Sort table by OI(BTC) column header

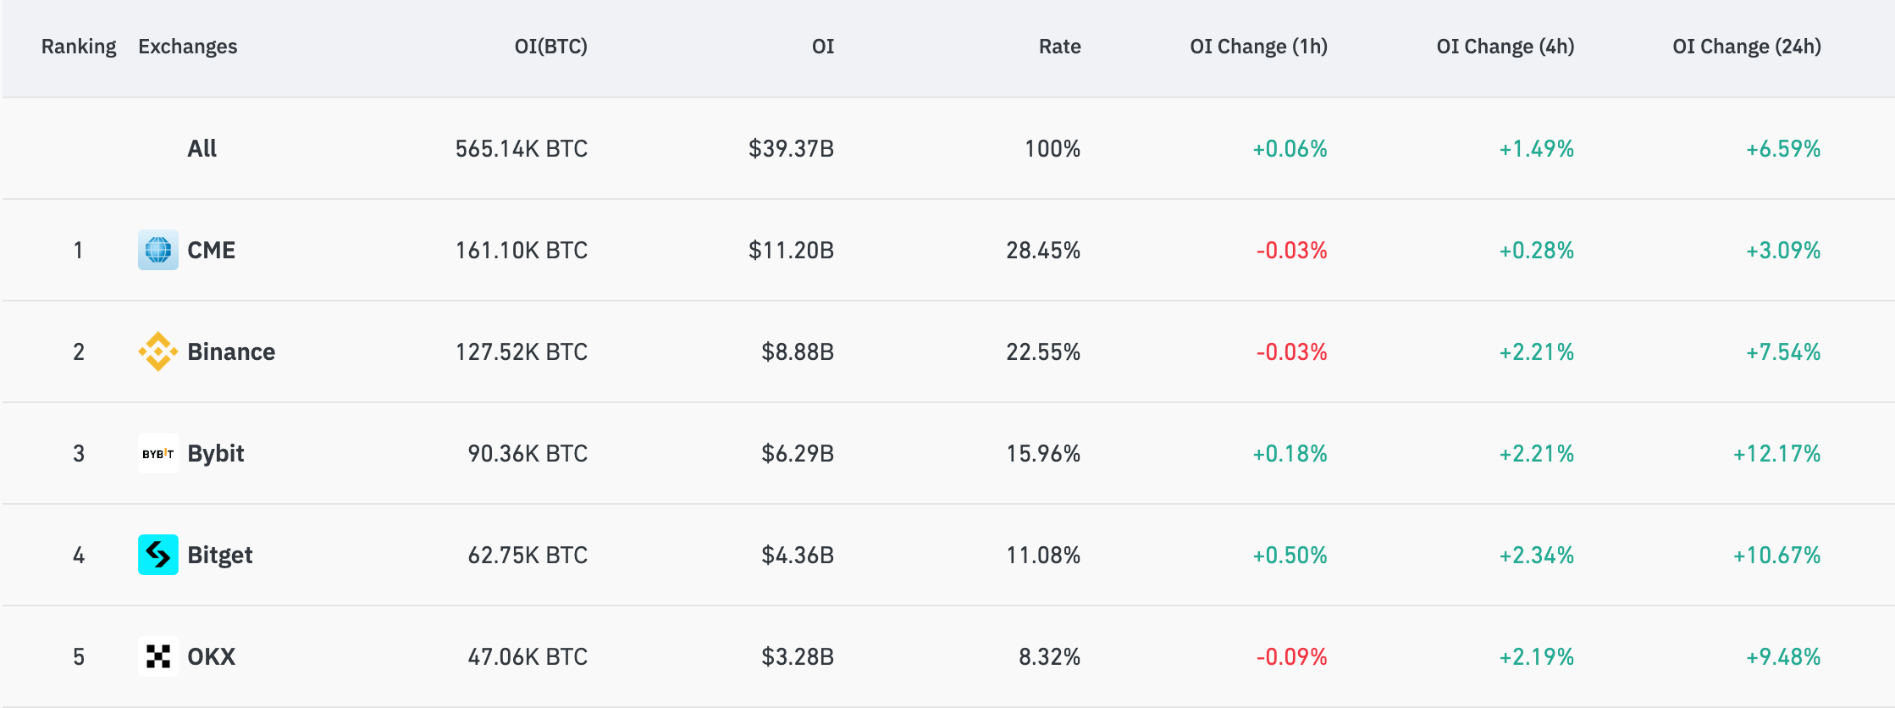click(550, 47)
